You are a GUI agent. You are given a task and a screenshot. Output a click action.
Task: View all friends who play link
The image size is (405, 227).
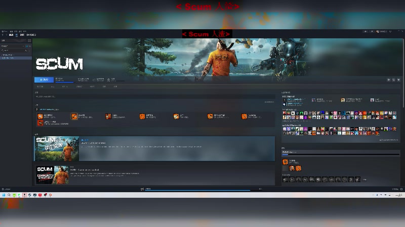tap(389, 140)
